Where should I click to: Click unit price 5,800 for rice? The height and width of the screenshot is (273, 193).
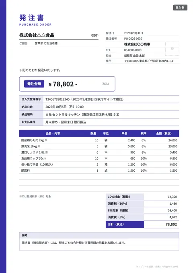coord(131,146)
